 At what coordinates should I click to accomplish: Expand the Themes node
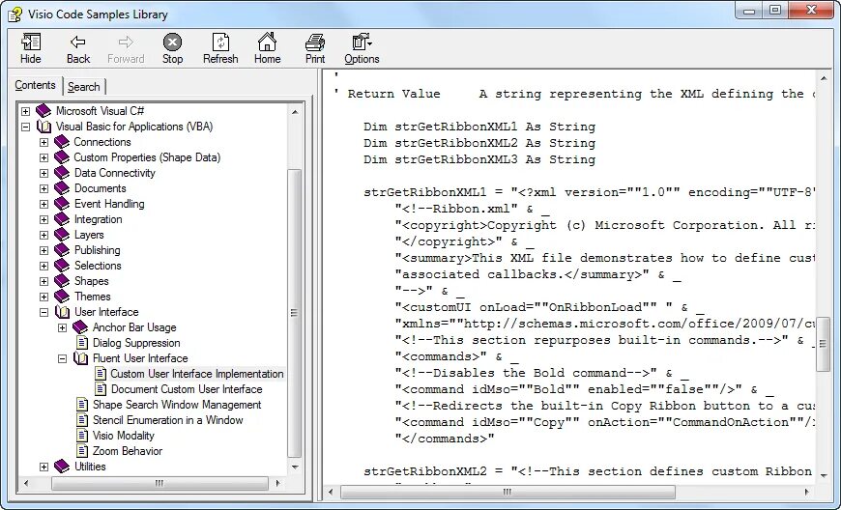[43, 297]
